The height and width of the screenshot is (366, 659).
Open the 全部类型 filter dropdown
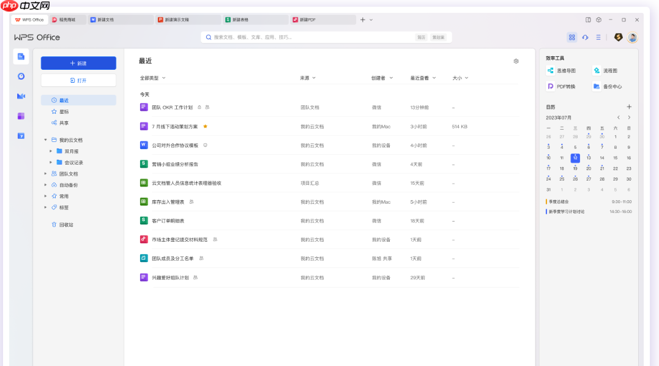tap(151, 78)
